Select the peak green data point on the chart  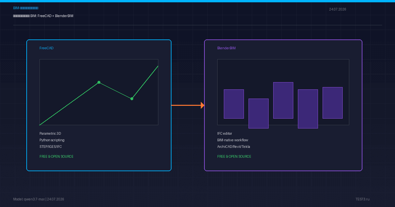click(x=99, y=82)
